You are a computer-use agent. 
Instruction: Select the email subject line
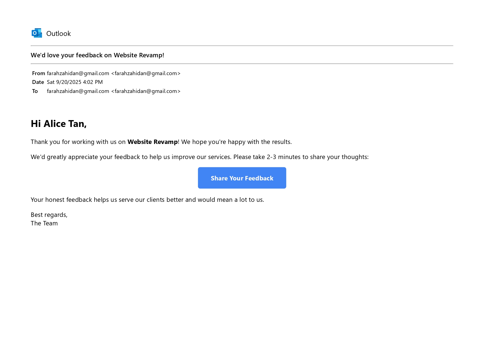[97, 55]
